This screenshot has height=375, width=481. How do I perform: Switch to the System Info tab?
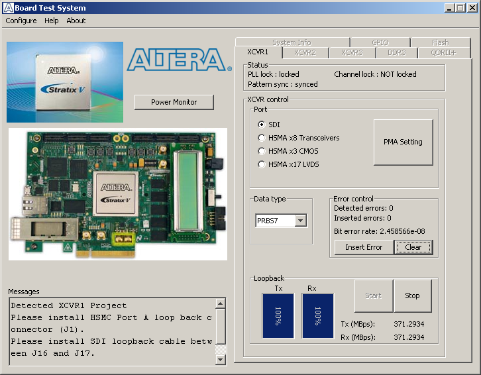(292, 42)
